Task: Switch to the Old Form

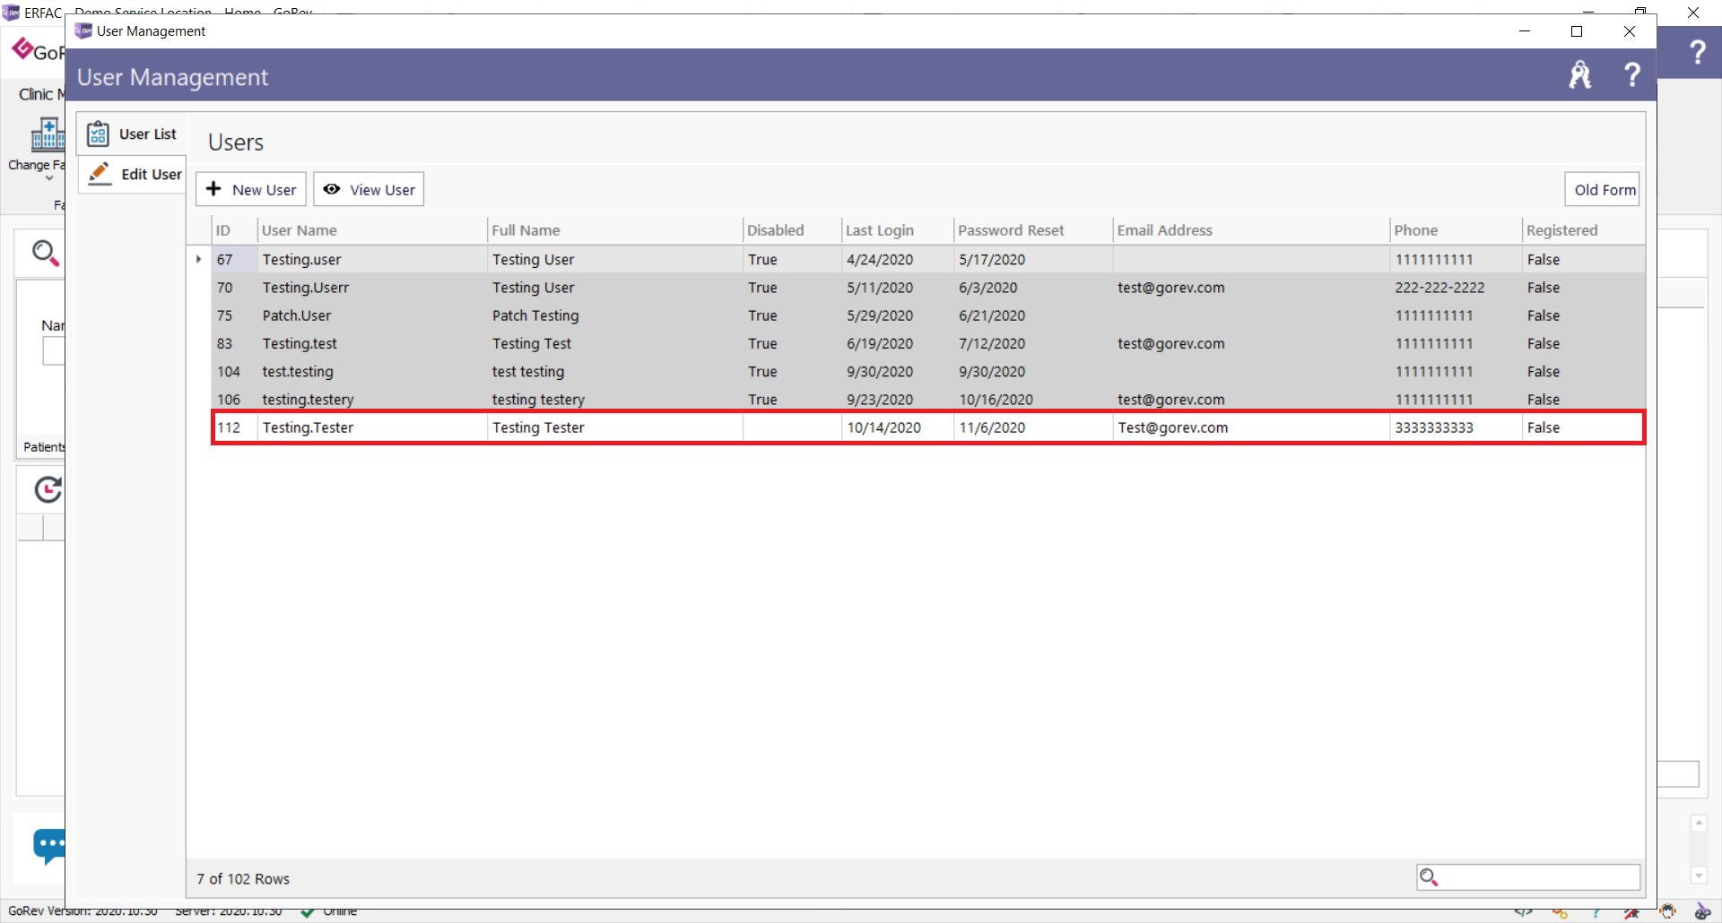Action: 1604,190
